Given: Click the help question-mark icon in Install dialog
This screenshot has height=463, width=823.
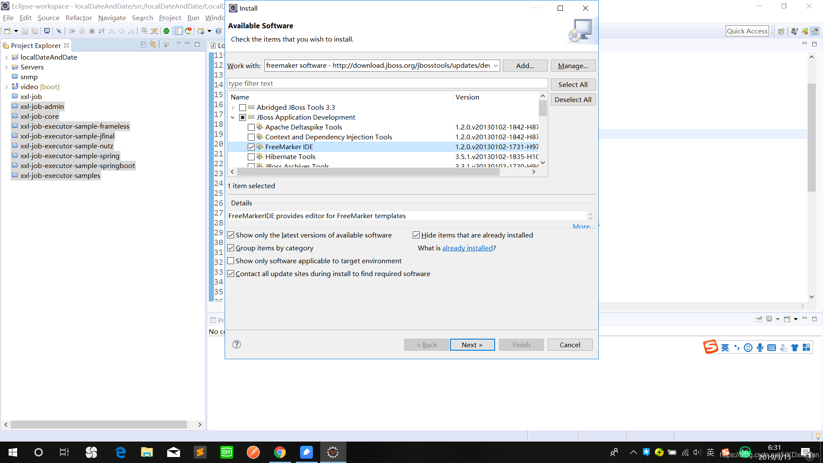Looking at the screenshot, I should coord(237,344).
